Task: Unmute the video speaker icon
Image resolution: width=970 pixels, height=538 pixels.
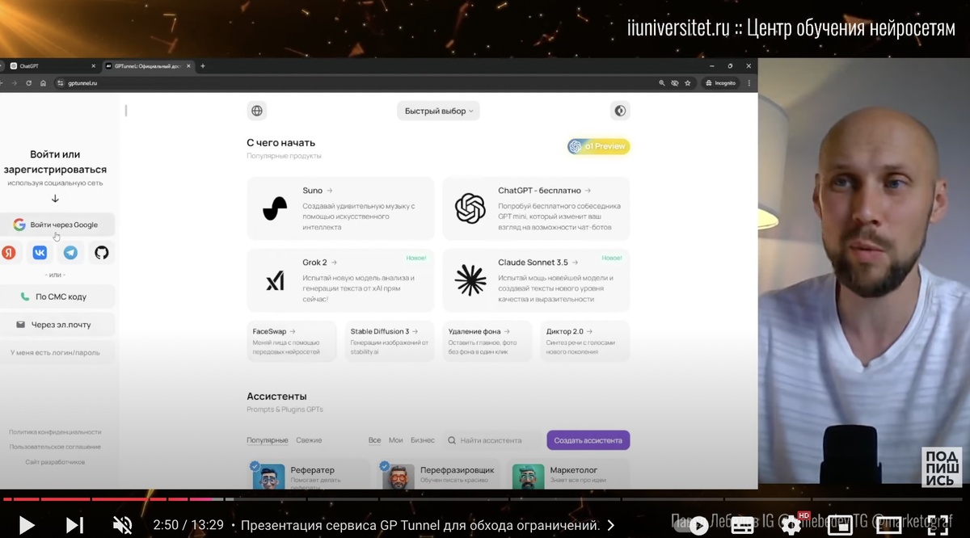Action: pos(122,525)
